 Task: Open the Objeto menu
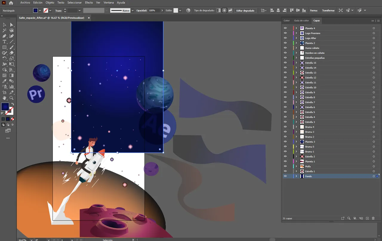click(50, 2)
